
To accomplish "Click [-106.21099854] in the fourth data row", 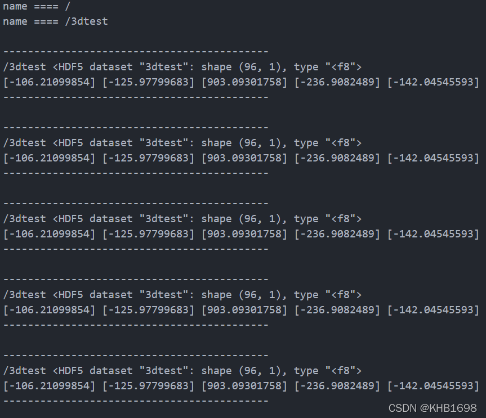I will click(50, 310).
